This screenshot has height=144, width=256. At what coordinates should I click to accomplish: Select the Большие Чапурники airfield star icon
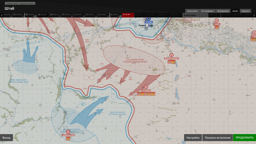(171, 55)
